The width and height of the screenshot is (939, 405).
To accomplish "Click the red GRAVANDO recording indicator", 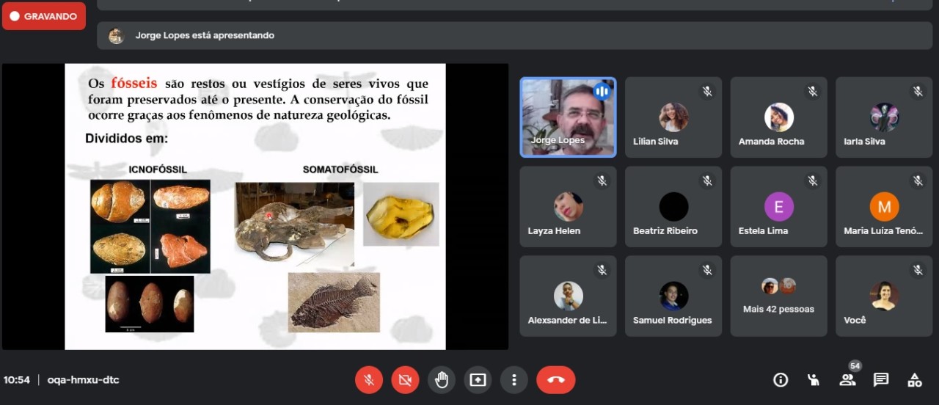I will 44,16.
